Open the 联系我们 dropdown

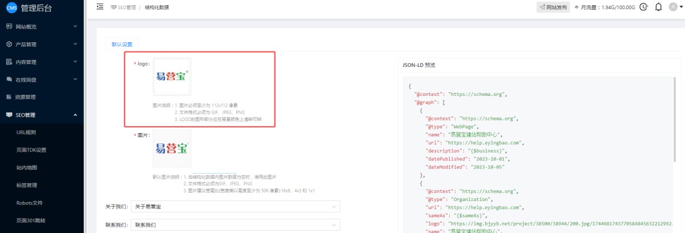tap(235, 224)
